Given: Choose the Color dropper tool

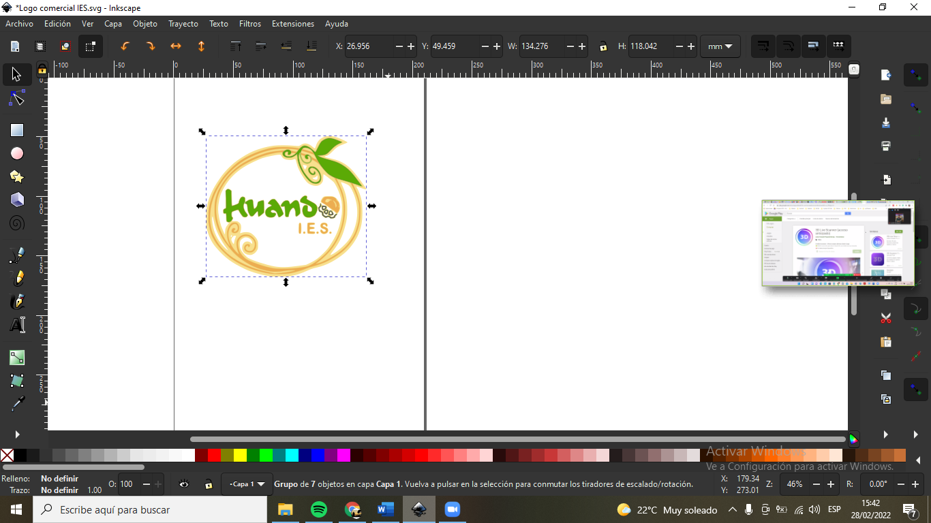Looking at the screenshot, I should point(17,404).
